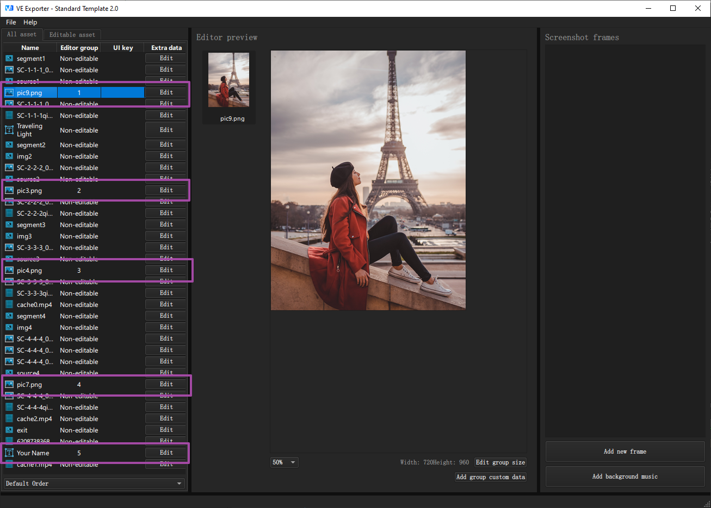Screen dimensions: 711x508
Task: Open the 50% zoom dropdown
Action: tap(285, 462)
